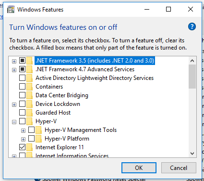Image resolution: width=204 pixels, height=181 pixels.
Task: Open the help question mark icon
Action: coord(192,26)
